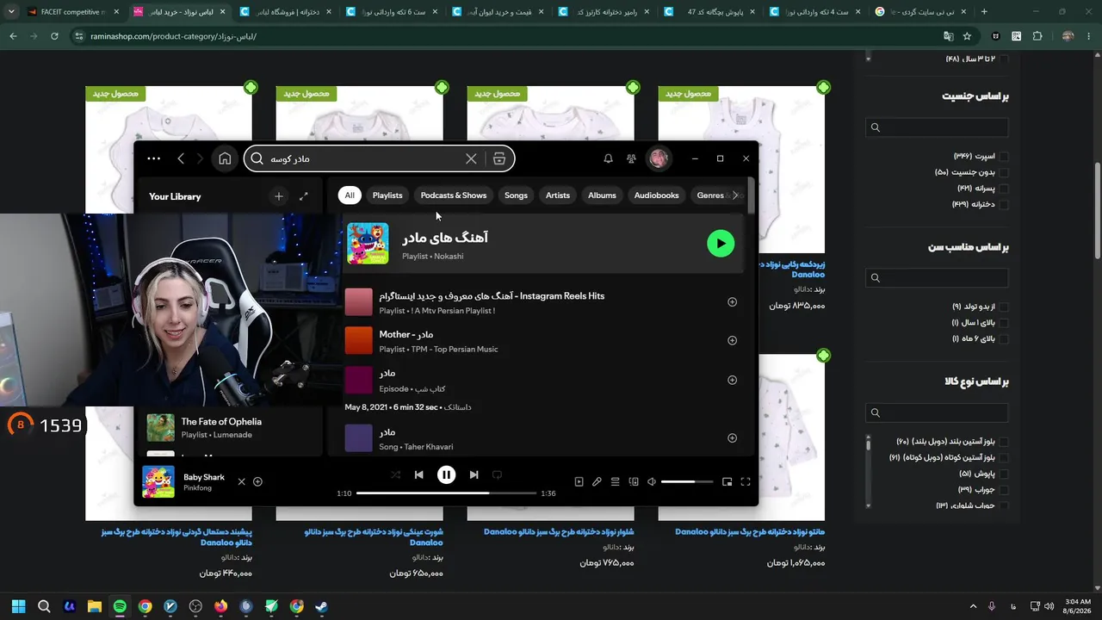Image resolution: width=1102 pixels, height=620 pixels.
Task: Open the Baby Shark album cover thumbnail
Action: [x=158, y=482]
